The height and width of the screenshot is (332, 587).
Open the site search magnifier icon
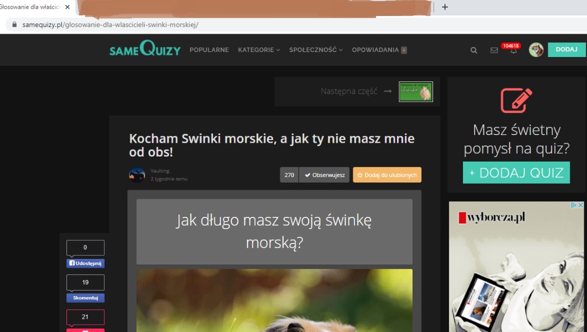[x=473, y=50]
